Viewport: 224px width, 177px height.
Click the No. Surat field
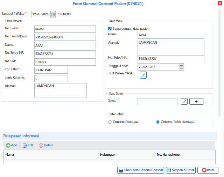pyautogui.click(x=65, y=29)
